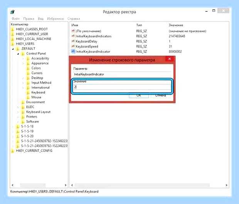The width and height of the screenshot is (239, 204).
Task: Select the HKEY_USERS folder icon
Action: [13, 44]
